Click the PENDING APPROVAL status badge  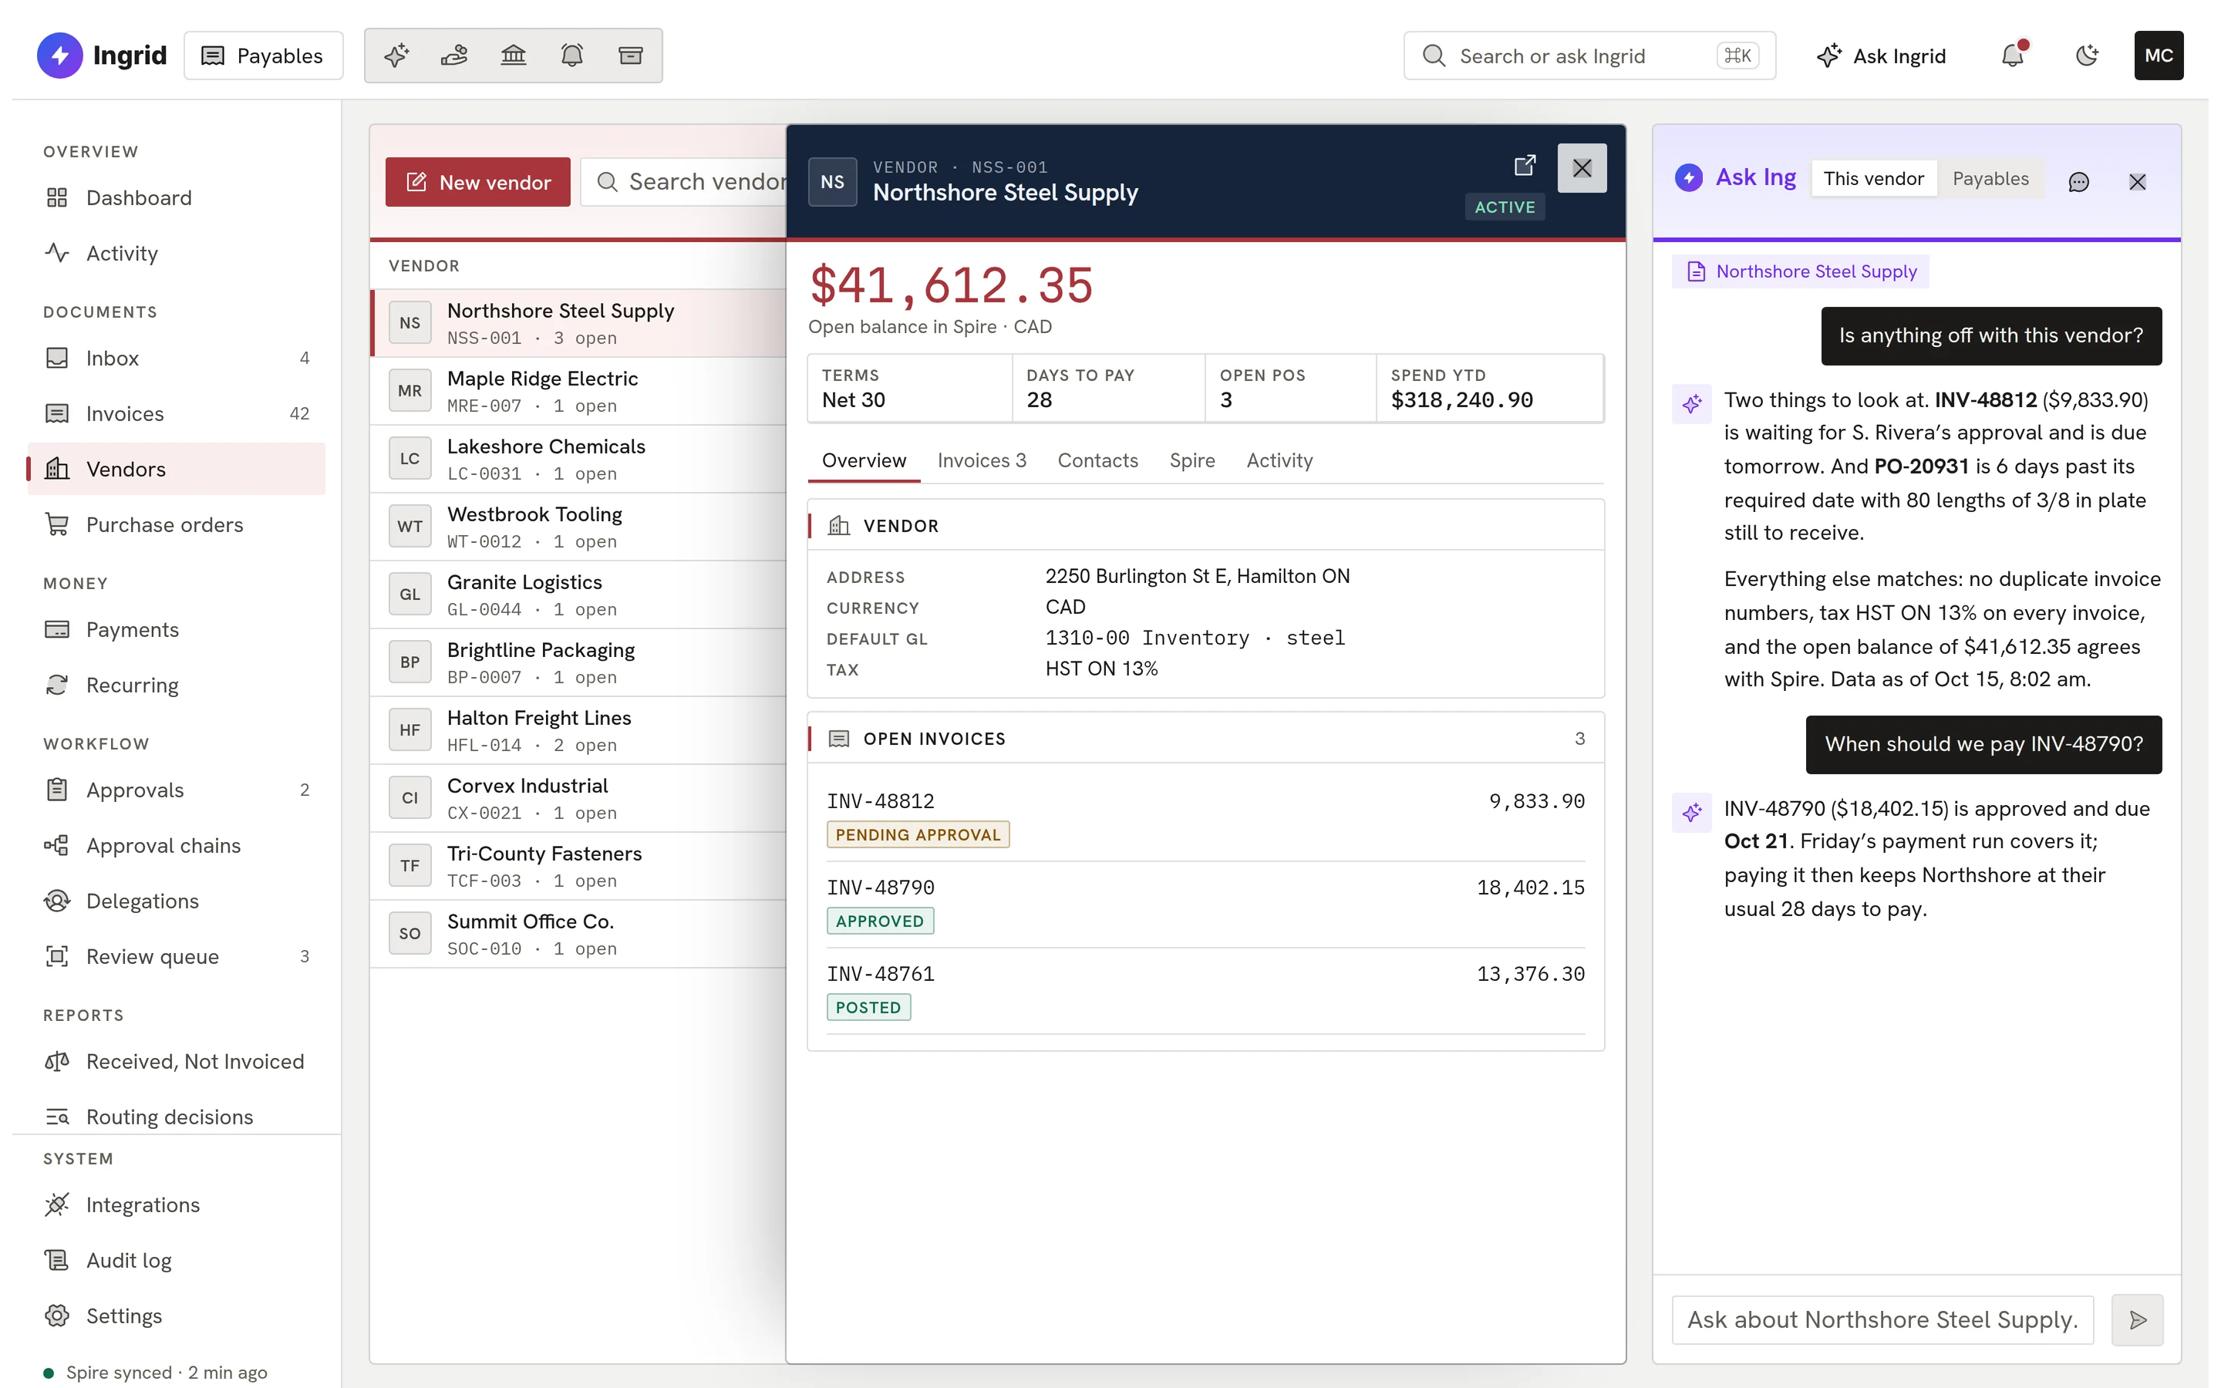(x=918, y=834)
